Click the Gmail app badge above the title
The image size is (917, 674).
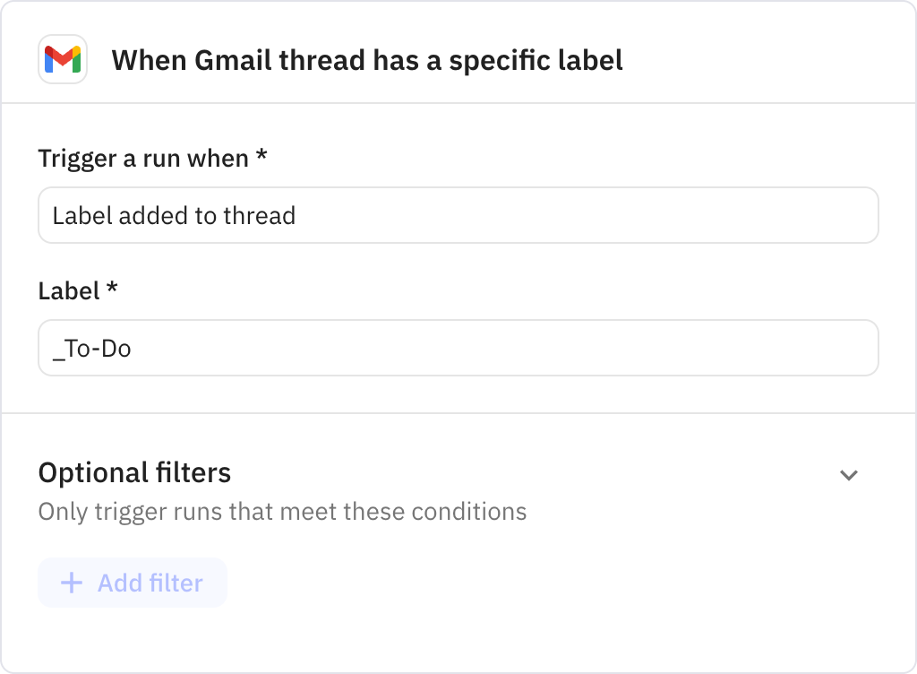(63, 60)
